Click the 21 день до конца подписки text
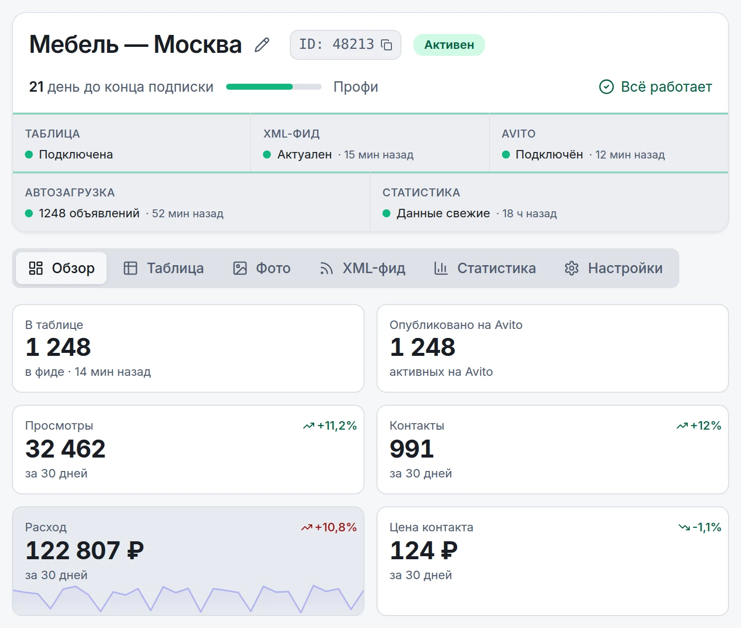The image size is (741, 628). (x=122, y=87)
